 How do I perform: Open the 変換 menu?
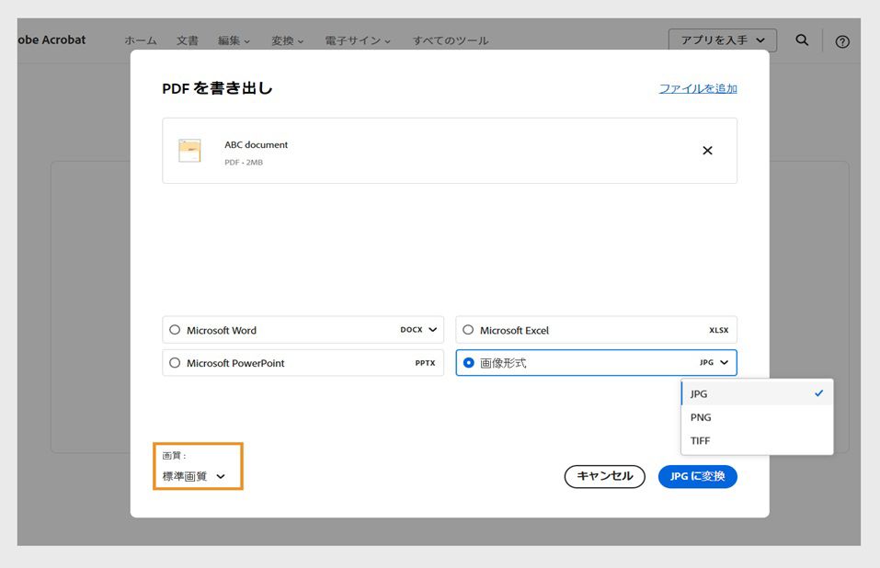point(287,40)
